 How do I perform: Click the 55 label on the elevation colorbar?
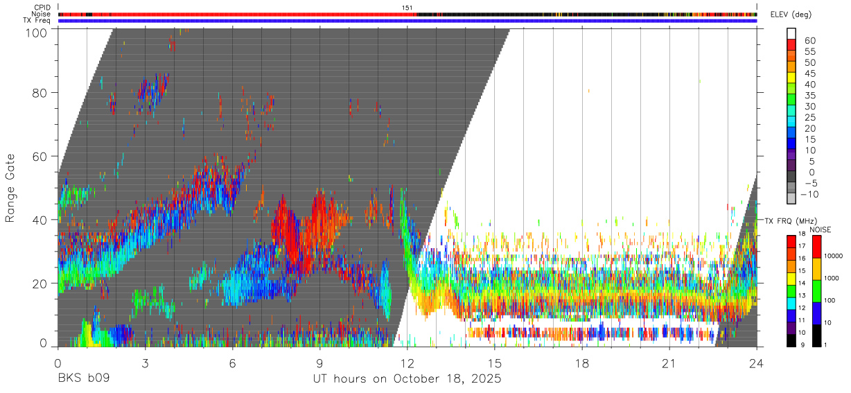809,51
